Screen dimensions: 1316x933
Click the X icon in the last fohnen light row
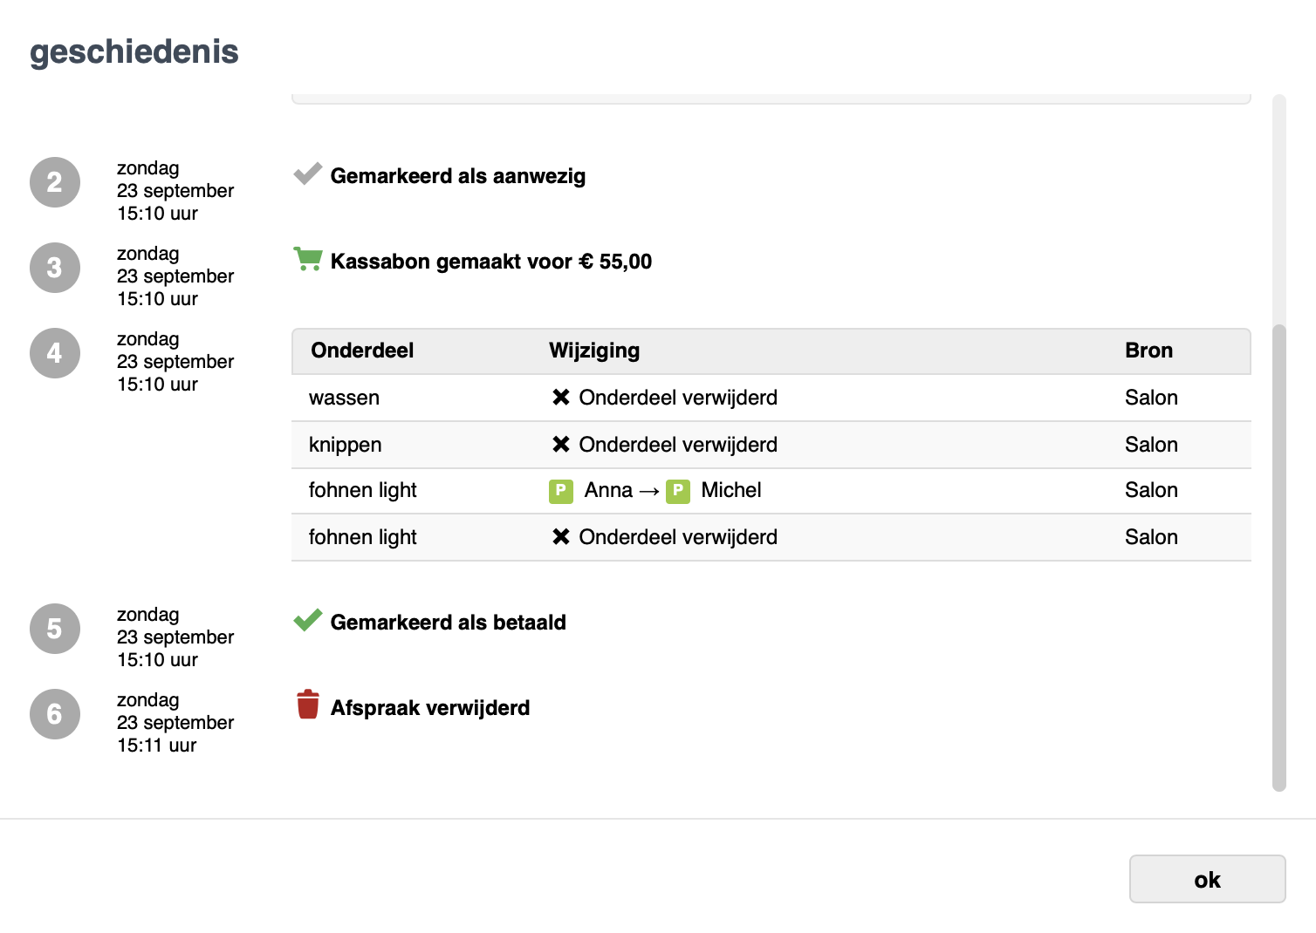coord(561,537)
